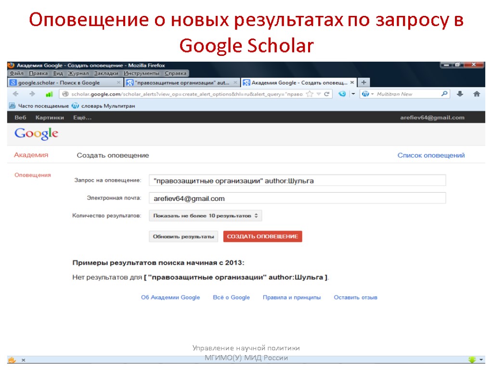Expand Ещё... in the Google bar

[82, 118]
